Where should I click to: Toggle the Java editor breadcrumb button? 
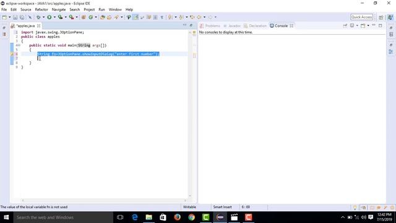click(129, 17)
